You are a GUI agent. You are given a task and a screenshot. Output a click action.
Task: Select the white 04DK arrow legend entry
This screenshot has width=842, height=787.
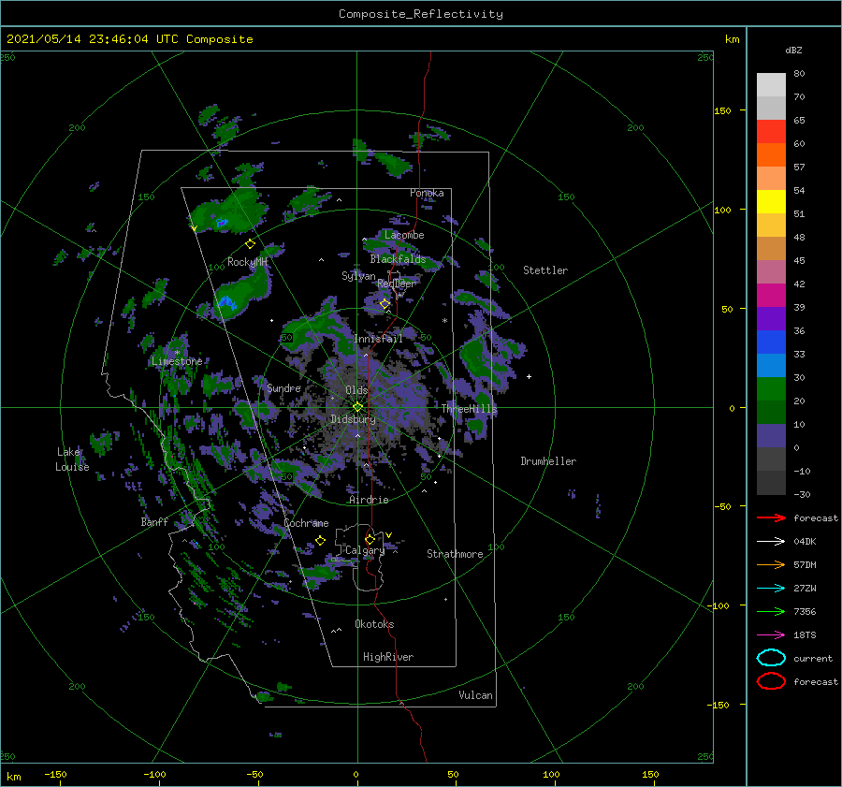[x=771, y=542]
